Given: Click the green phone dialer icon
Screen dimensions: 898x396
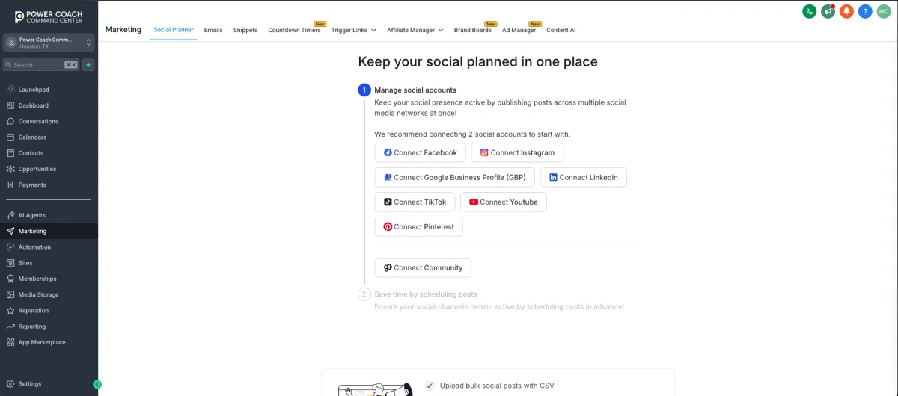Looking at the screenshot, I should [809, 11].
